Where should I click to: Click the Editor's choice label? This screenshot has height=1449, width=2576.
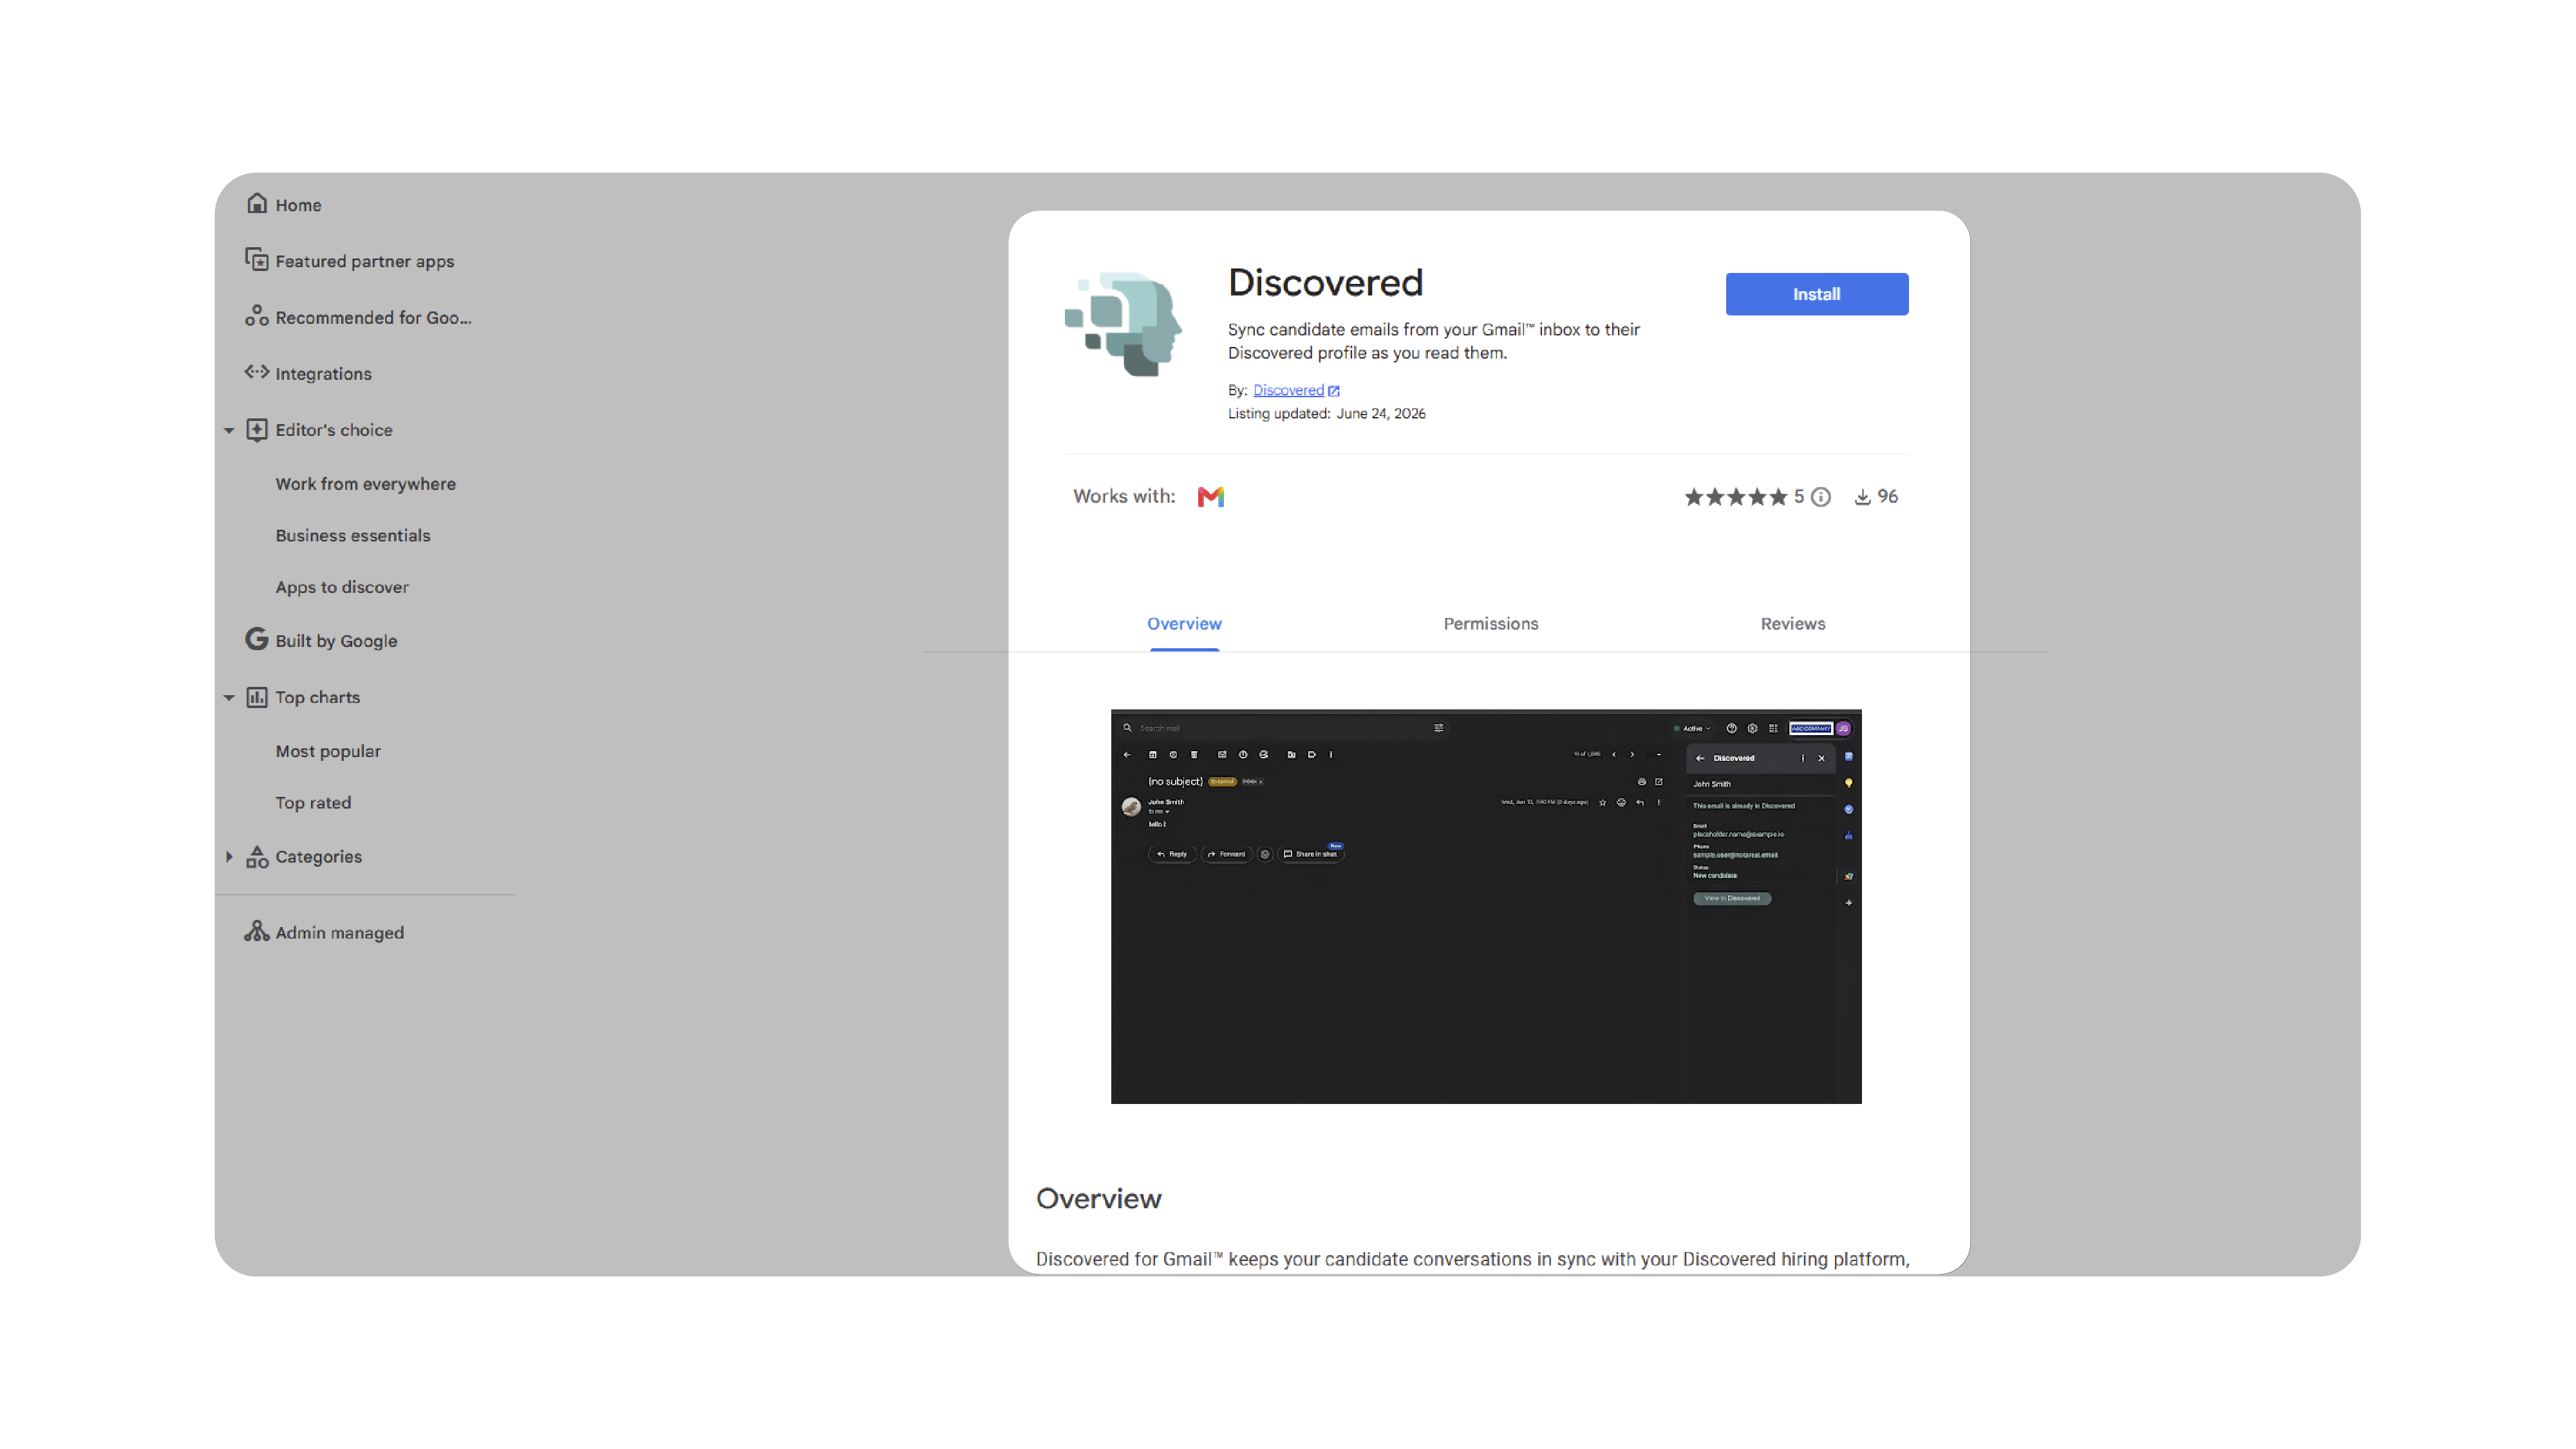[x=333, y=430]
